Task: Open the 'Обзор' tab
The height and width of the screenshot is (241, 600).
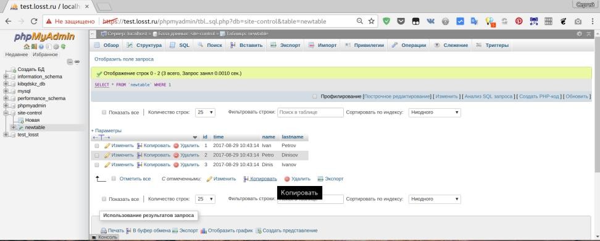Action: 107,45
